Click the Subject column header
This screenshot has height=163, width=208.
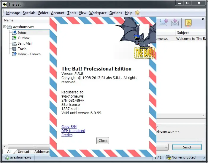(x=183, y=33)
